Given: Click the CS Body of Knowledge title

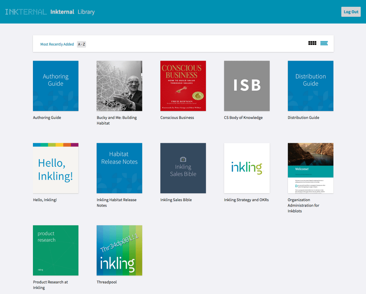Looking at the screenshot, I should (x=243, y=118).
